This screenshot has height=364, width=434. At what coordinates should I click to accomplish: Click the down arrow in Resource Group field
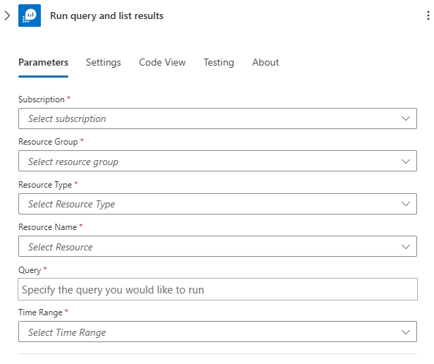coord(406,162)
